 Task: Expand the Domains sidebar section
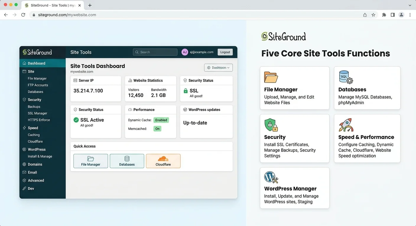(35, 164)
